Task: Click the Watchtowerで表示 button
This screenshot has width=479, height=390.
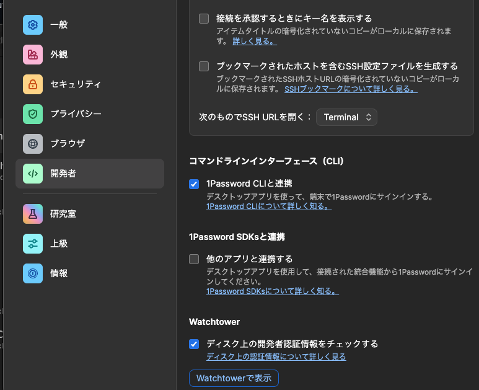Action: pyautogui.click(x=234, y=378)
